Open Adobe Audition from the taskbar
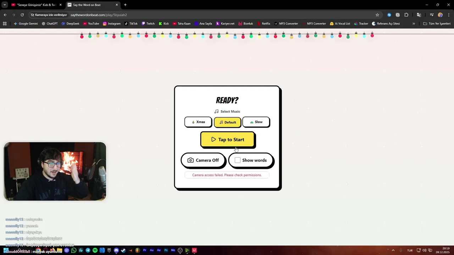Screen dimensions: 454x255 click(152, 250)
